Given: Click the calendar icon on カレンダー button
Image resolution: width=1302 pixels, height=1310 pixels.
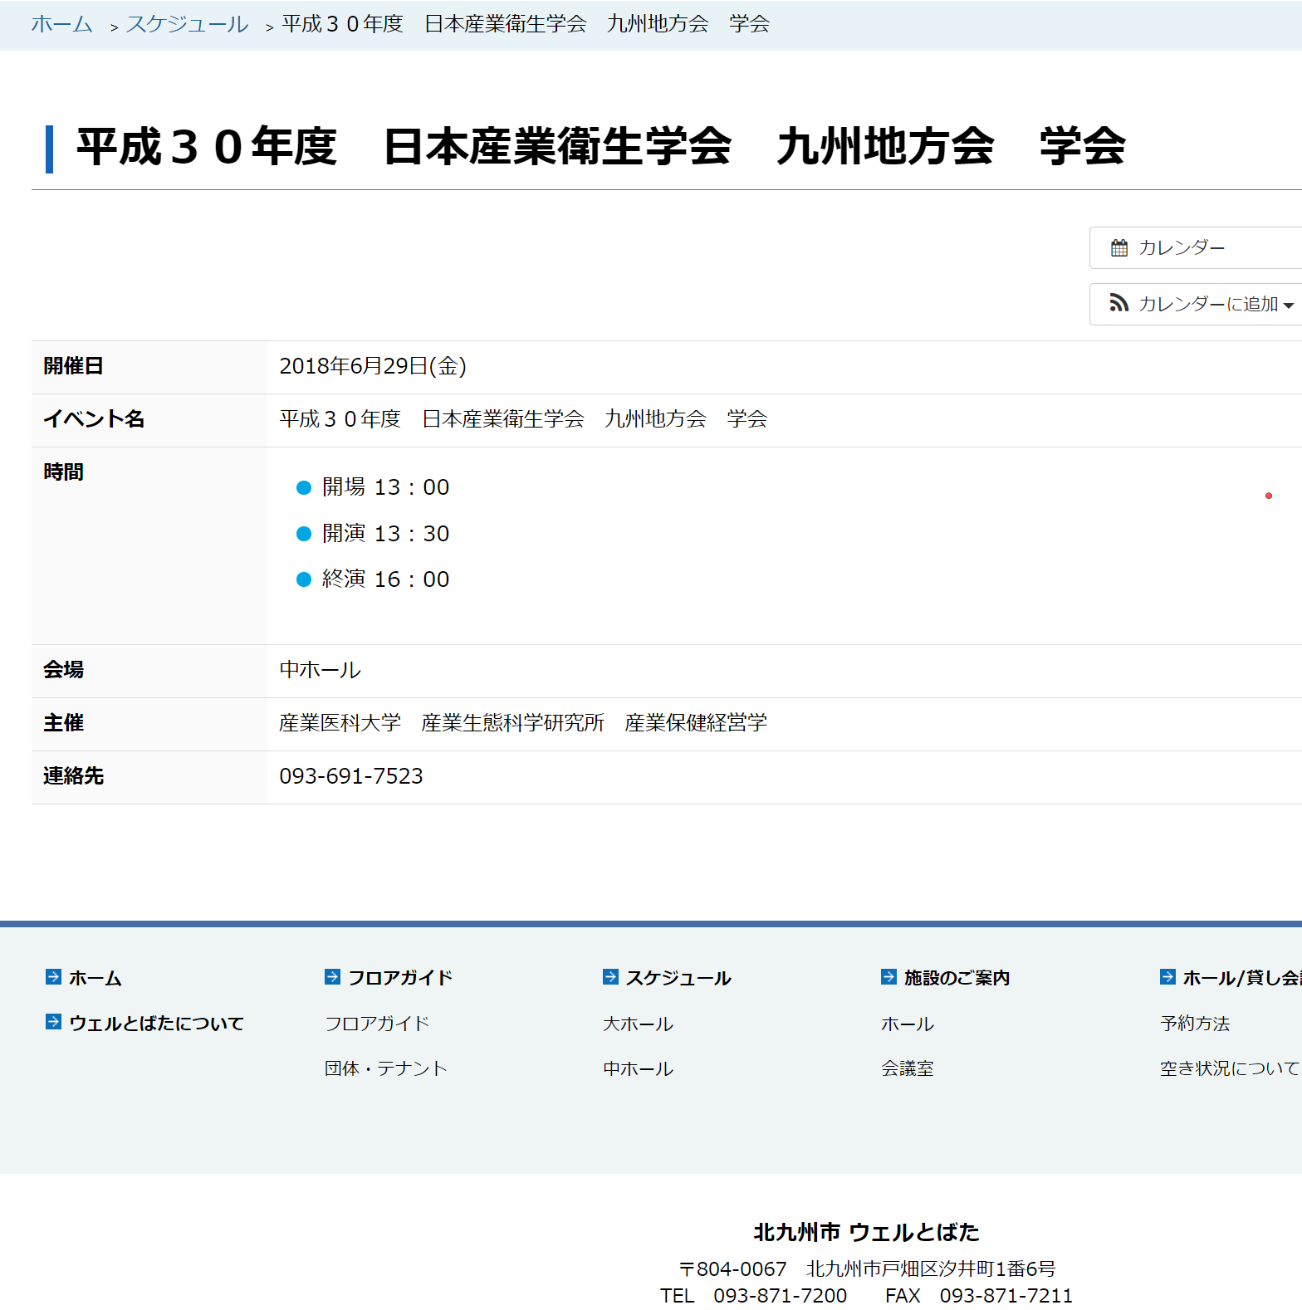Looking at the screenshot, I should click(1119, 247).
